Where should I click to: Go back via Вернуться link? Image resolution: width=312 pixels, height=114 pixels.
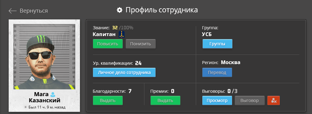[x=34, y=11]
